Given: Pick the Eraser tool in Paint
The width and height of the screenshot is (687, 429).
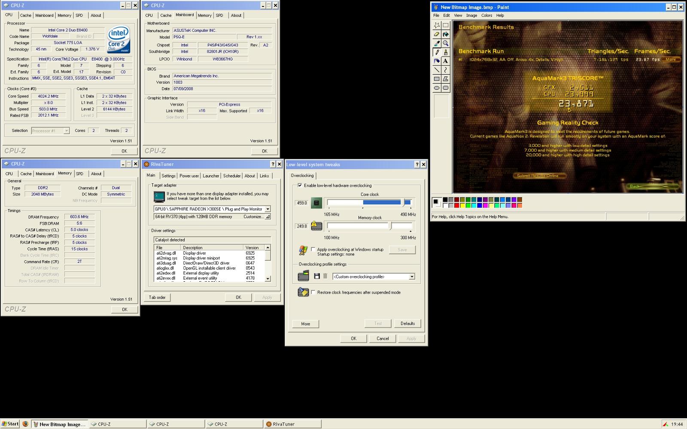Looking at the screenshot, I should [x=437, y=34].
